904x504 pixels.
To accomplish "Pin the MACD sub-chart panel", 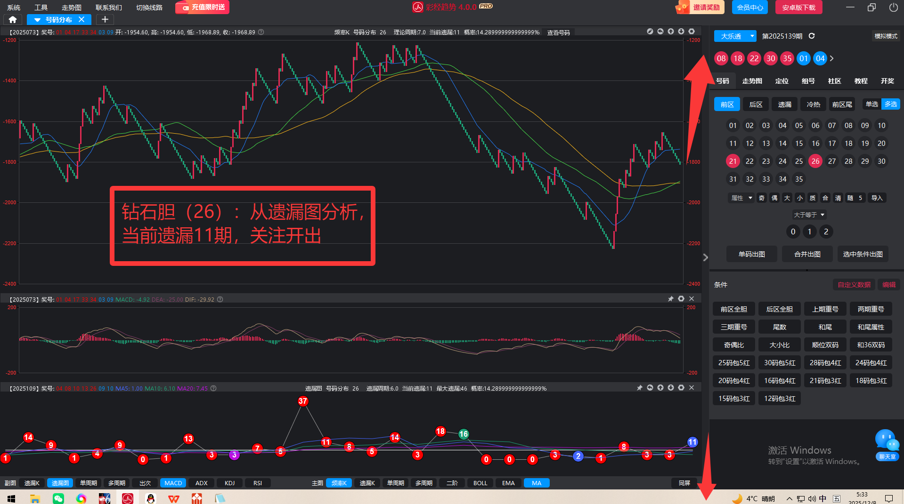I will click(670, 299).
